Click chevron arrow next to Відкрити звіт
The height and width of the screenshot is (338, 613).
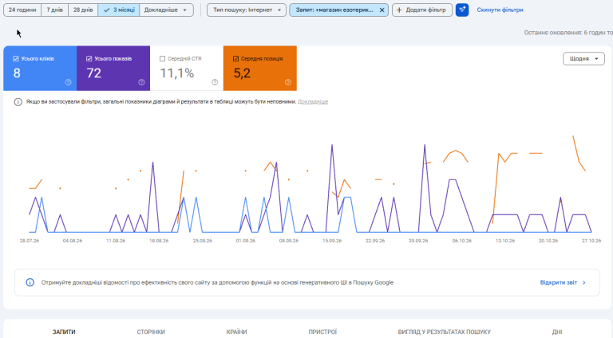coord(584,282)
